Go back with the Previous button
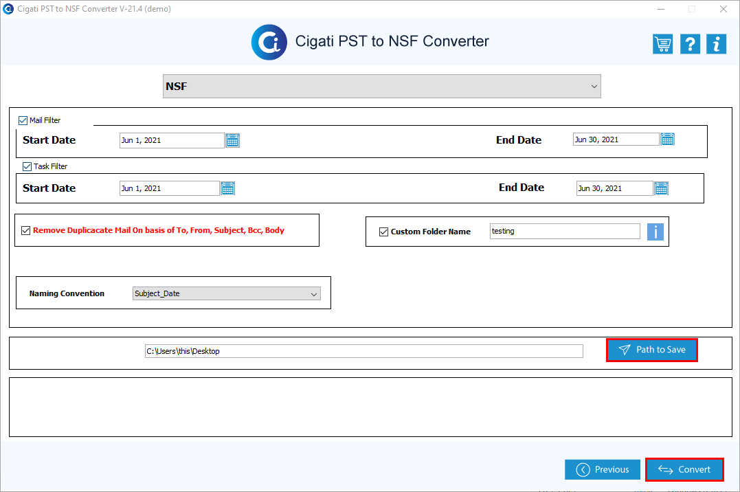This screenshot has height=492, width=740. (602, 470)
